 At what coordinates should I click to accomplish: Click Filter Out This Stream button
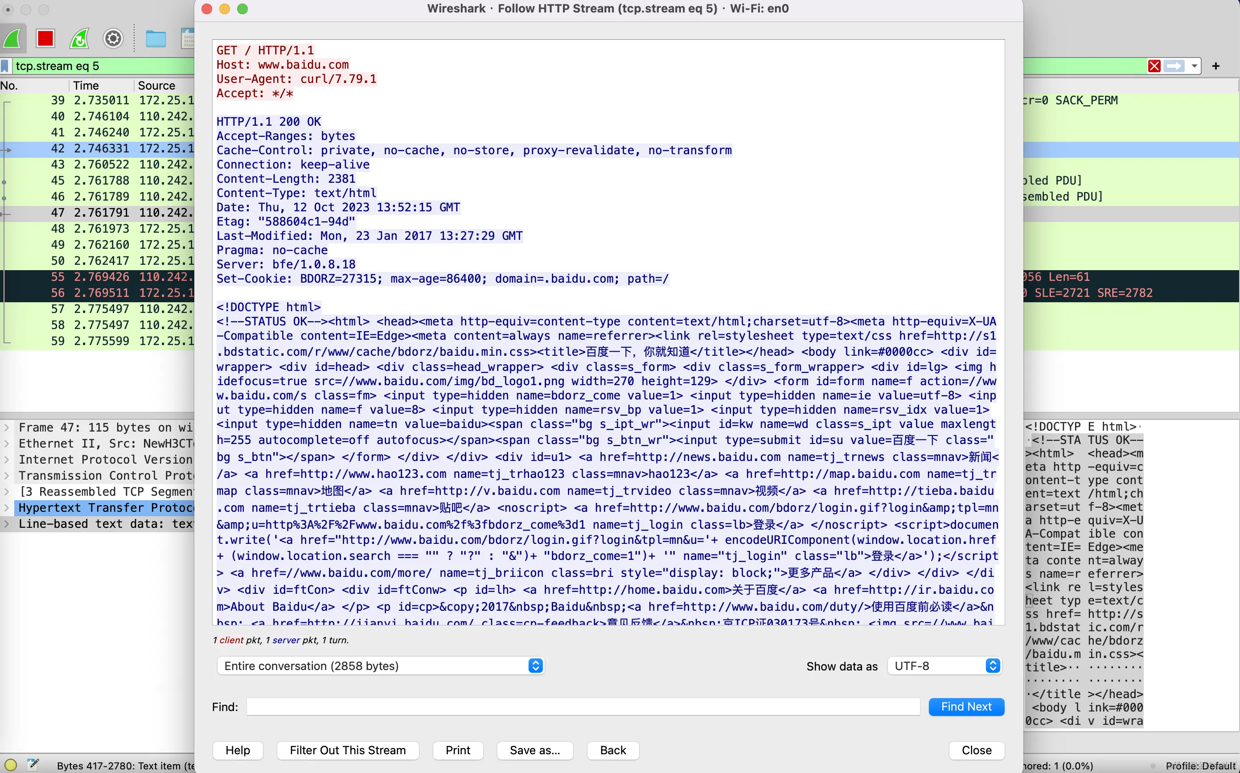[348, 750]
